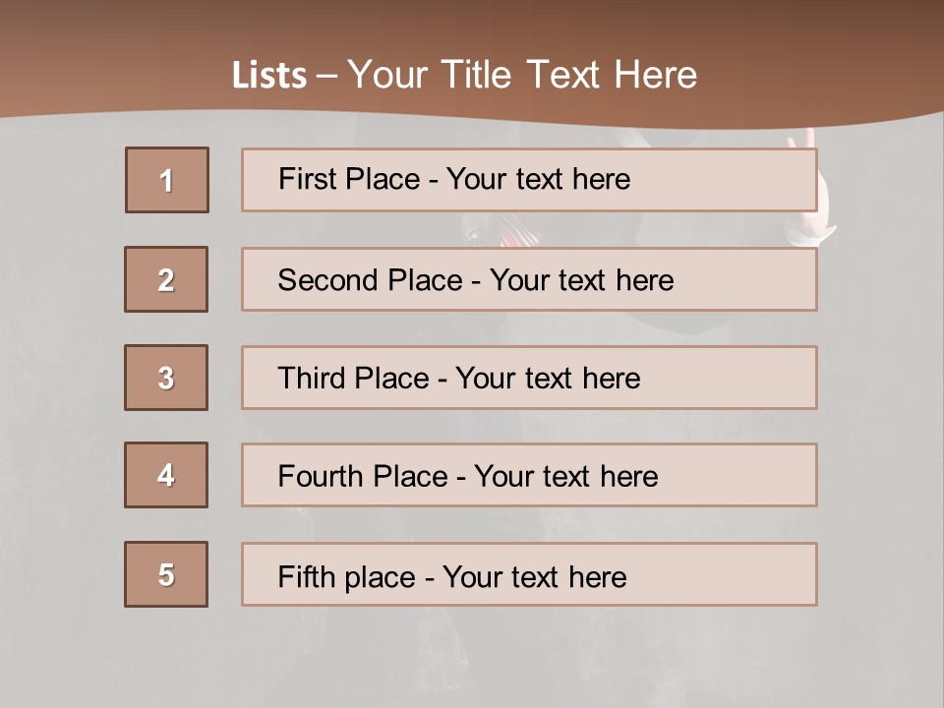Select the number 5 box
944x708 pixels.
[x=166, y=574]
